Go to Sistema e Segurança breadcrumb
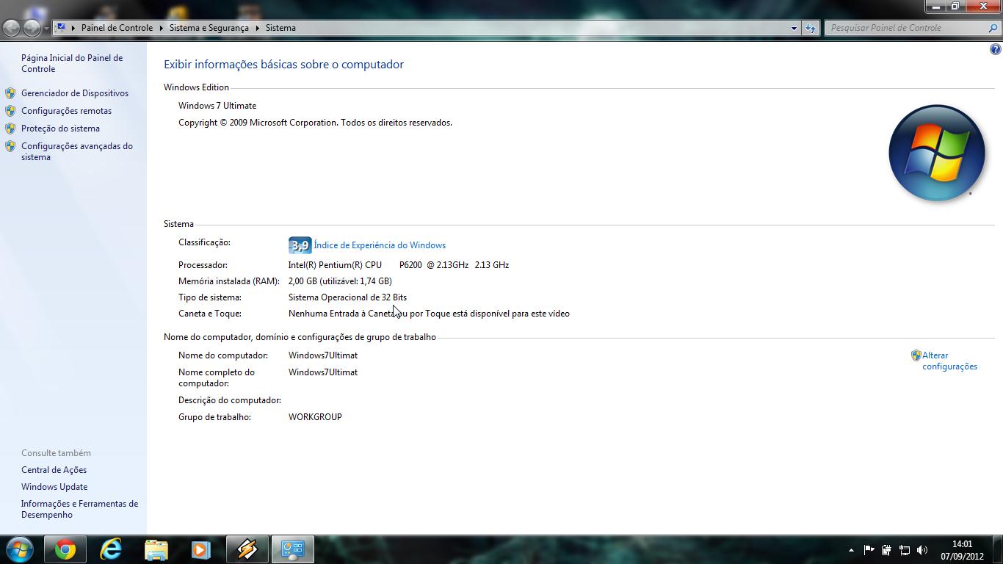 [x=209, y=28]
